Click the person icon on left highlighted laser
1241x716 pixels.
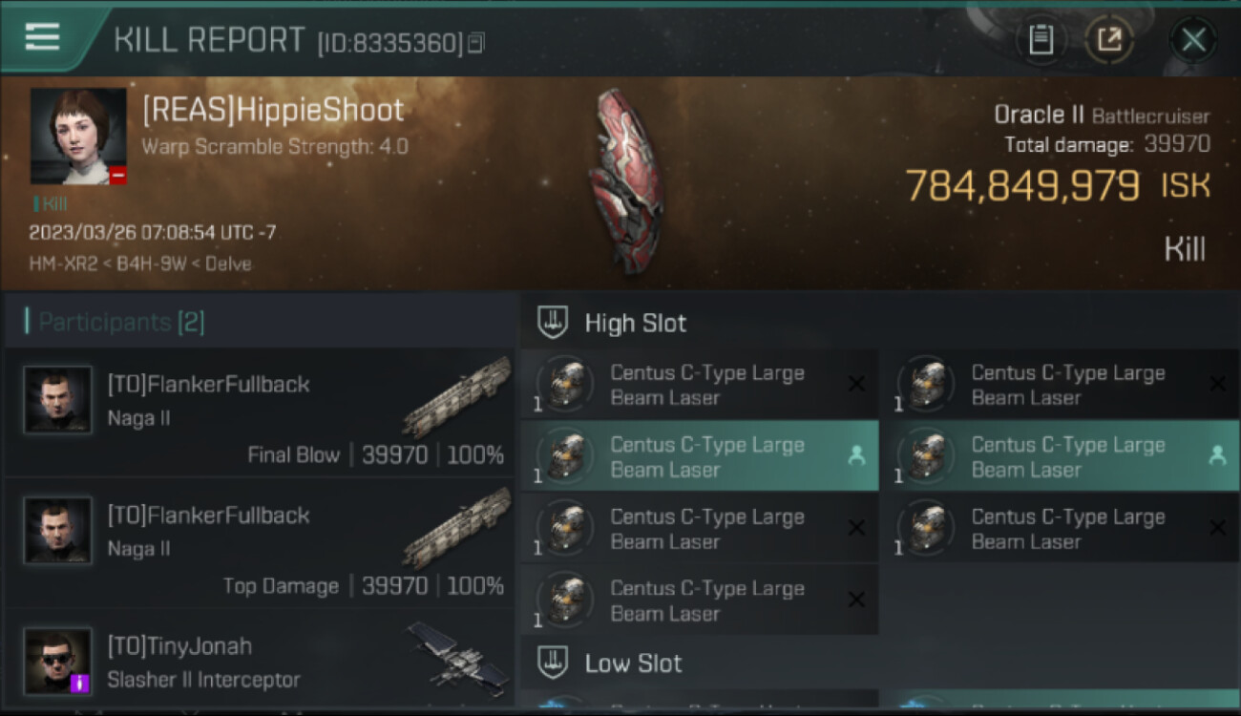point(856,456)
